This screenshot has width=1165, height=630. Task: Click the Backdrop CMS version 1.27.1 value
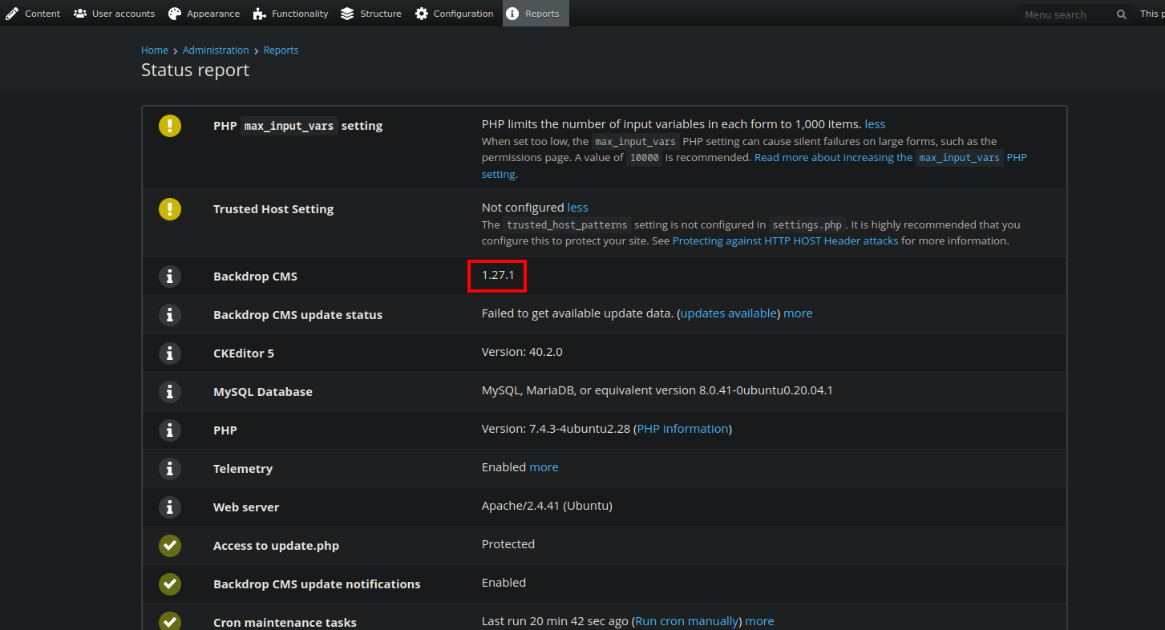click(497, 275)
